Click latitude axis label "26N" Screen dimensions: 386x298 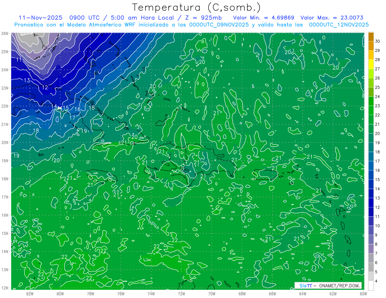coord(5,33)
